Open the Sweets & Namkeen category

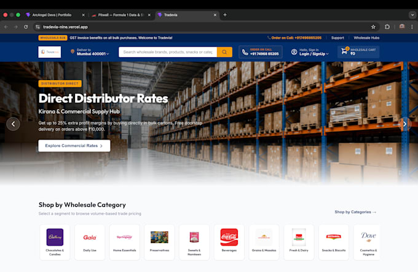click(194, 242)
